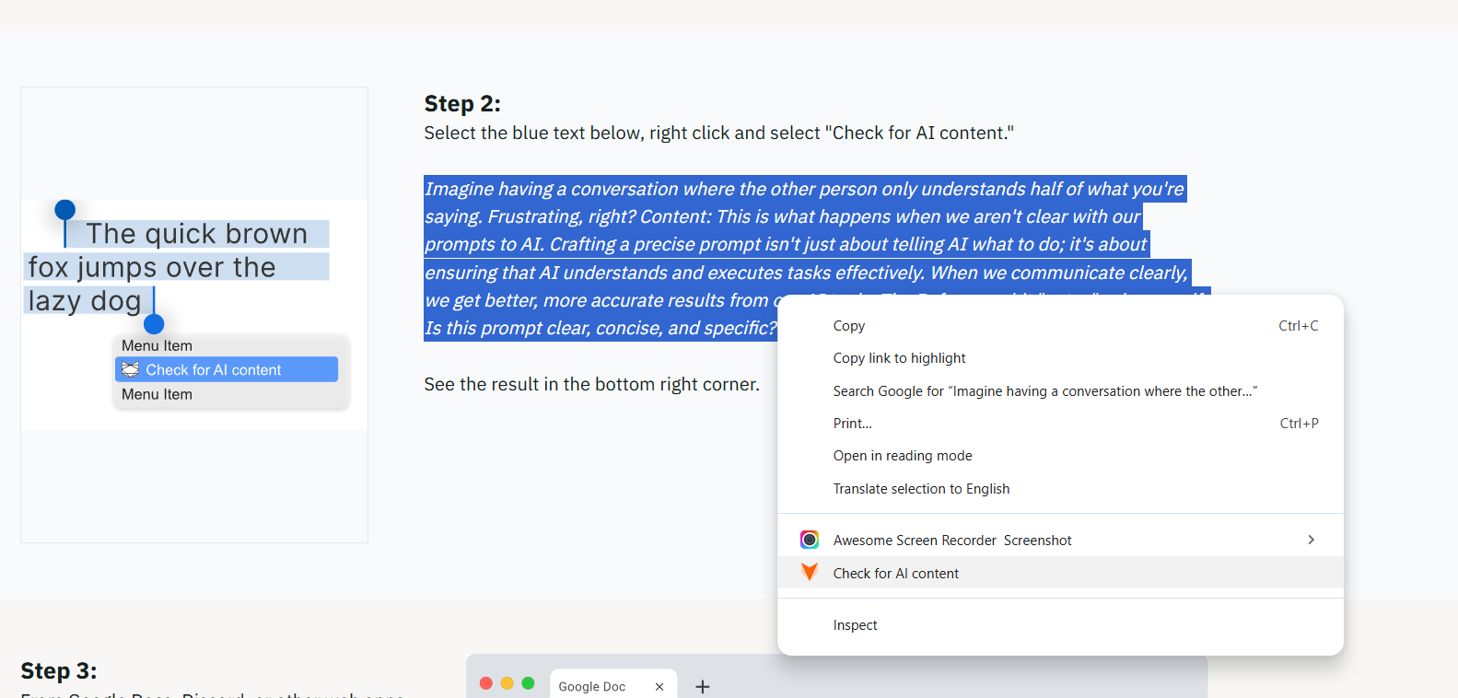
Task: Select Copy link to highlight
Action: [x=899, y=358]
